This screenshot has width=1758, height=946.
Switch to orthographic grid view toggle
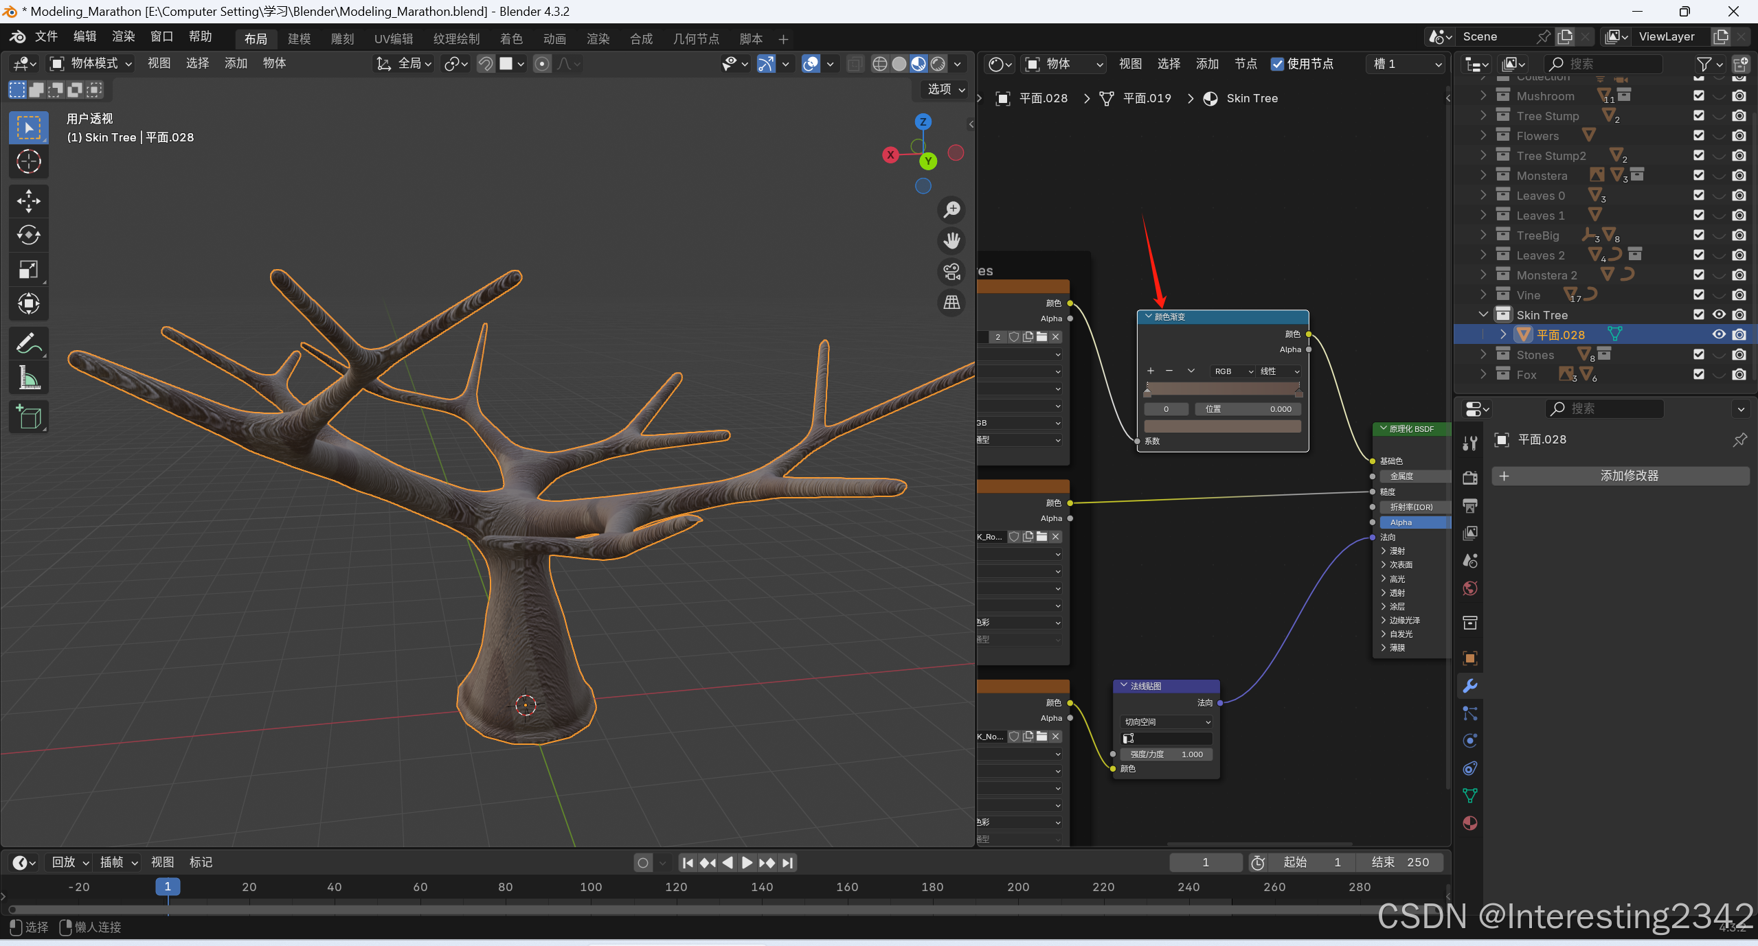951,303
